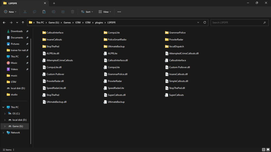Image resolution: width=271 pixels, height=152 pixels.
Task: Click This PC in breadcrumb path
Action: (40, 23)
